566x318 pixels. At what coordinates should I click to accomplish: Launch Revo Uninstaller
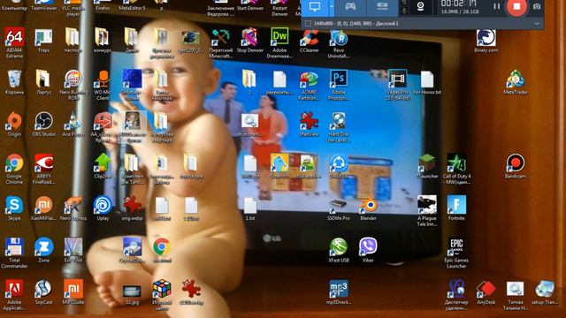point(339,42)
